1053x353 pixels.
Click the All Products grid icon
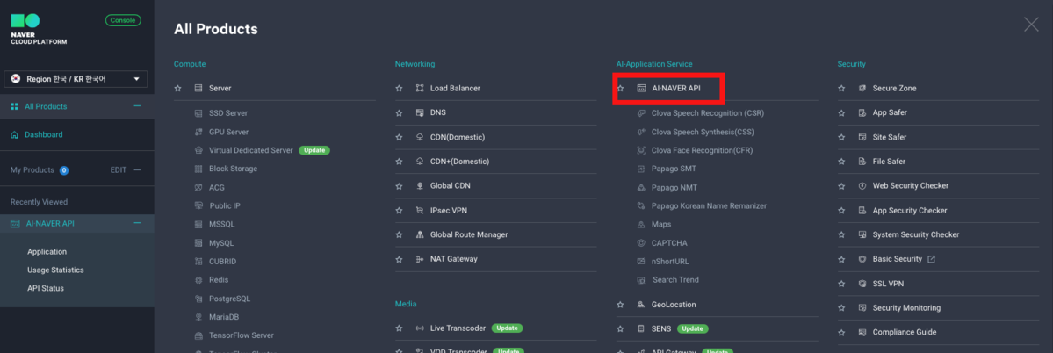coord(15,107)
